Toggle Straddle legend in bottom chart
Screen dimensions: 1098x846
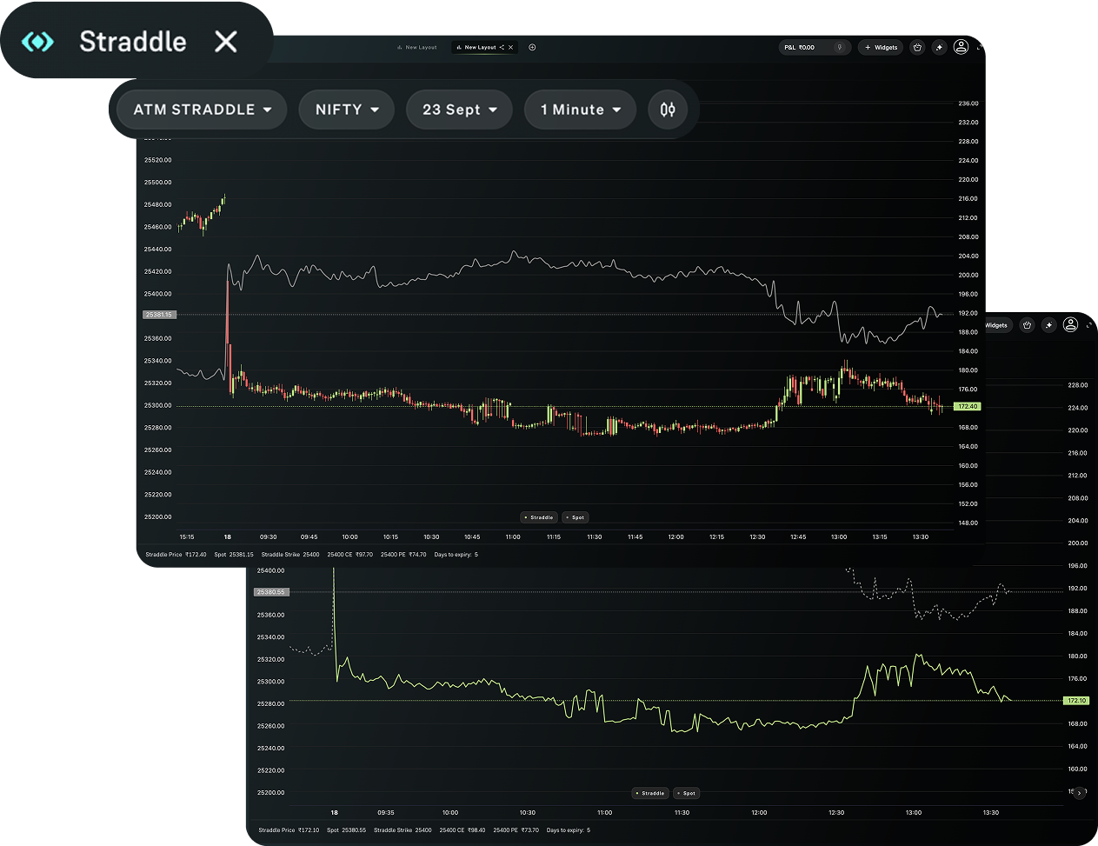coord(649,793)
